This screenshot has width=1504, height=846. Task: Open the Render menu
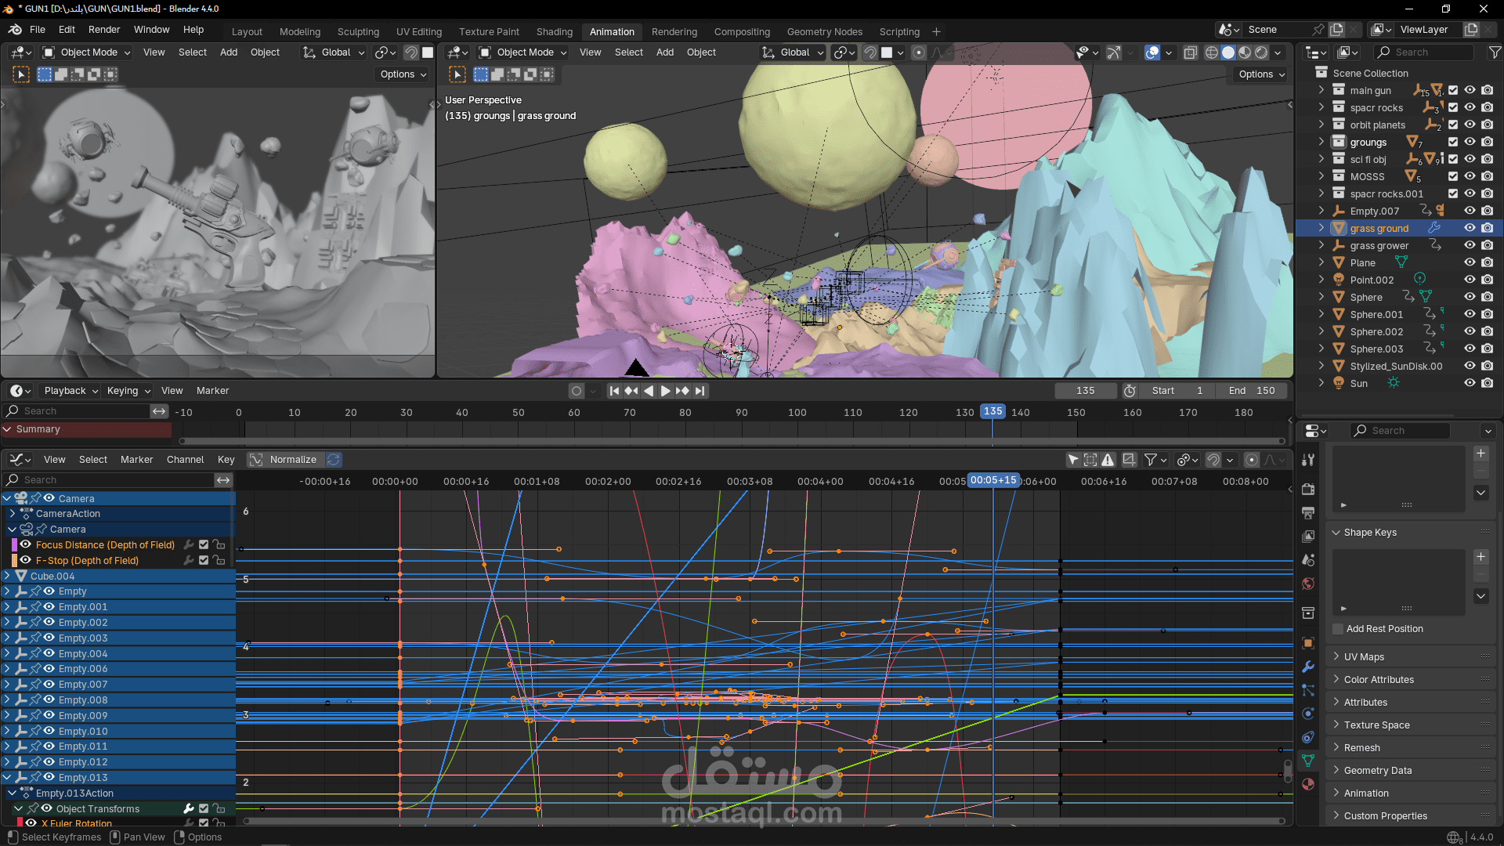click(104, 30)
